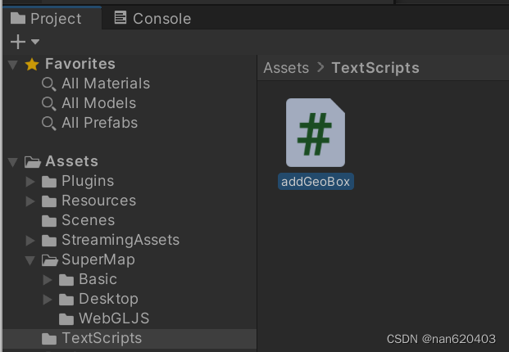Select the TextScripts folder icon
This screenshot has height=352, width=509.
[x=49, y=339]
